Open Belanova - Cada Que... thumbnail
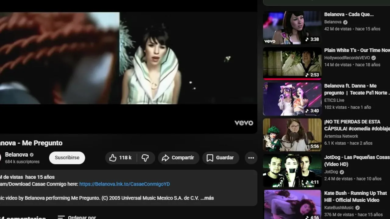Image resolution: width=390 pixels, height=219 pixels. (292, 28)
